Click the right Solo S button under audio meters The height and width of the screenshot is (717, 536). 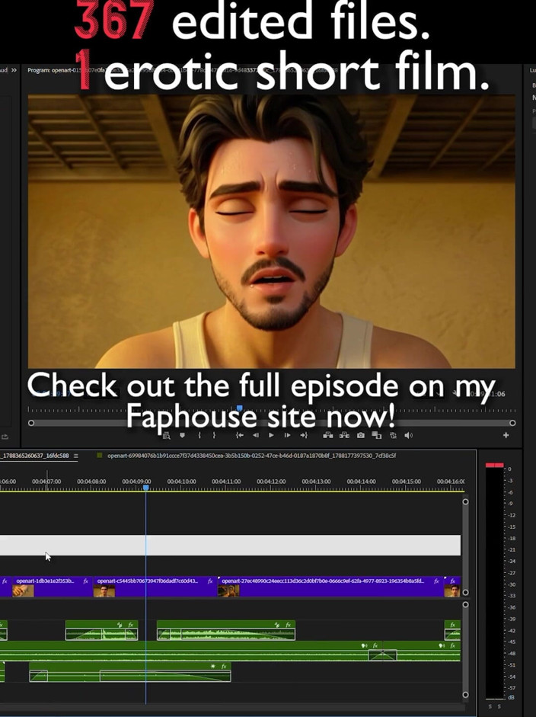[499, 706]
